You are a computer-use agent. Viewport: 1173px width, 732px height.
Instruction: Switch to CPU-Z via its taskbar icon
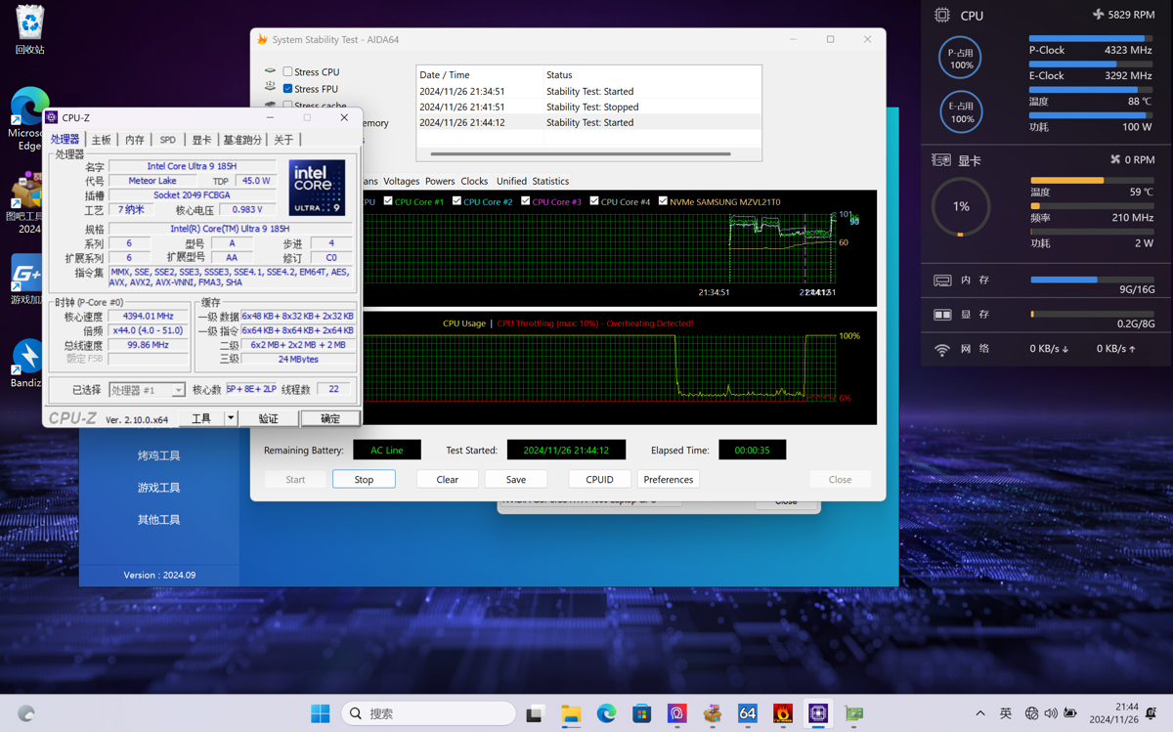pyautogui.click(x=818, y=713)
